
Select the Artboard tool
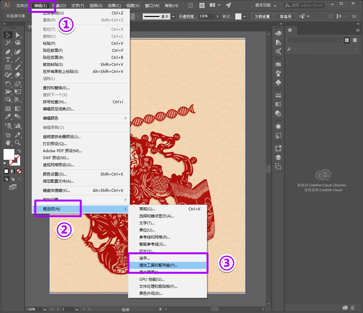click(x=8, y=135)
